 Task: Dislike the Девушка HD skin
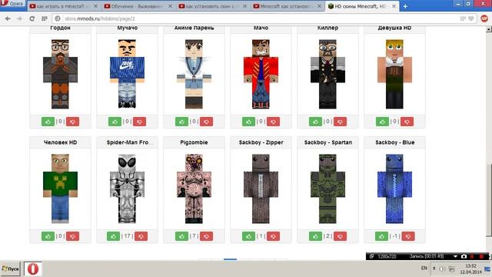point(407,122)
